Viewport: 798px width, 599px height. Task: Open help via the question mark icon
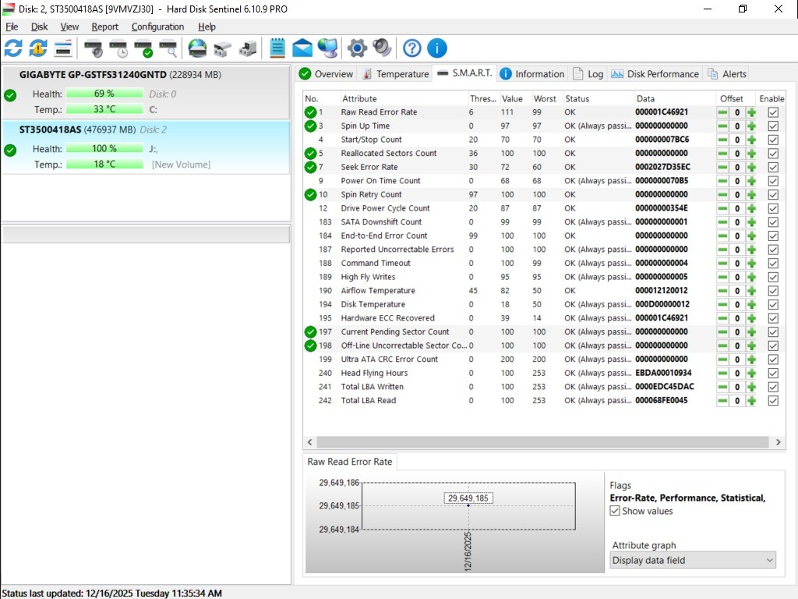411,48
